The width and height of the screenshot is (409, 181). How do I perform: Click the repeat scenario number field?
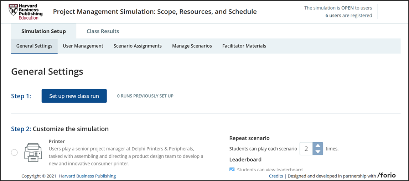[306, 149]
